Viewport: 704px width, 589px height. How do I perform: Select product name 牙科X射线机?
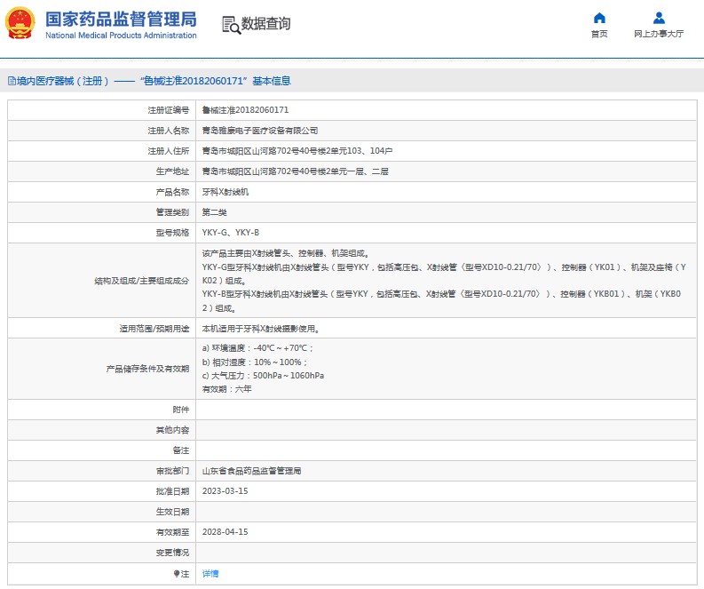pos(225,192)
